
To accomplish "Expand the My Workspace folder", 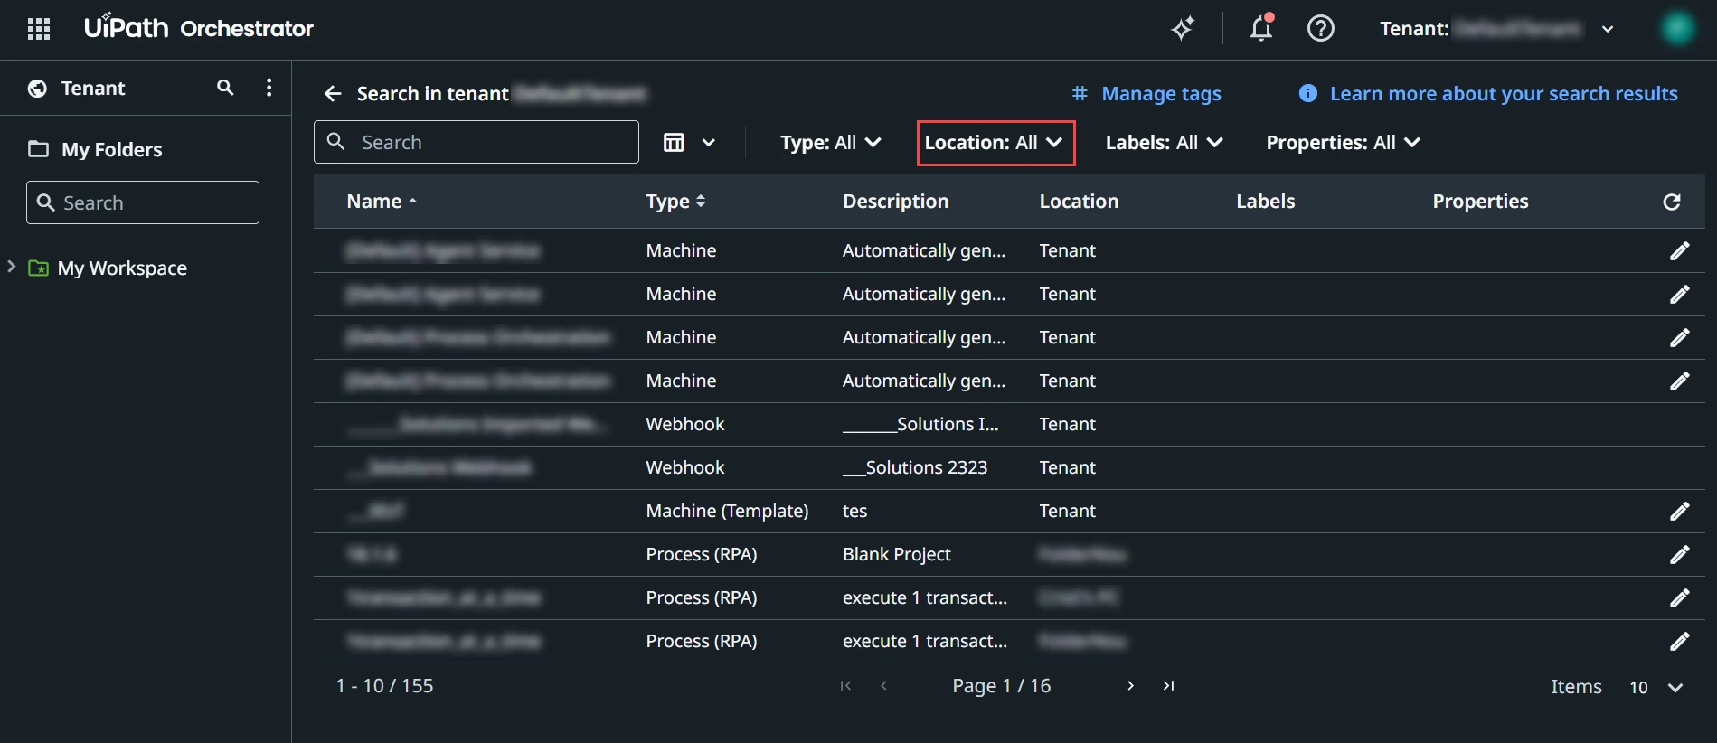I will pos(12,267).
